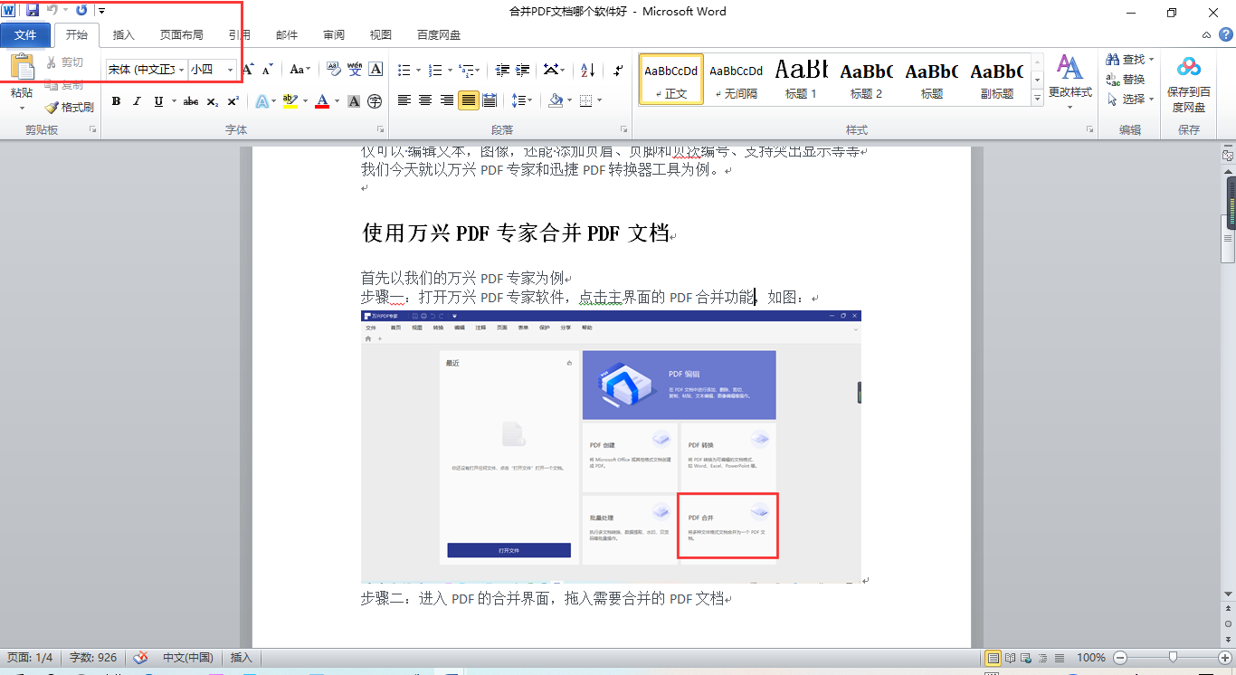Open the line spacing dropdown
This screenshot has width=1236, height=675.
521,100
